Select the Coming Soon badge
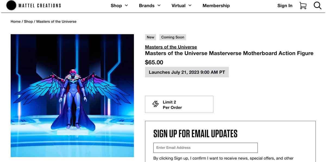Viewport: 326px width, 162px height. point(173,37)
